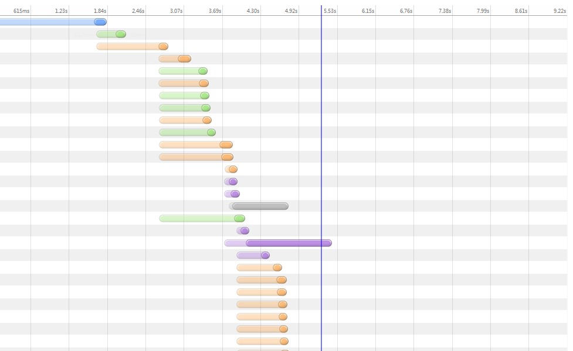Click the 6.76s time label
This screenshot has width=573, height=351.
[x=406, y=11]
